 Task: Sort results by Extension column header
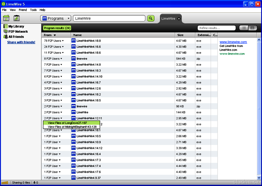pyautogui.click(x=203, y=35)
